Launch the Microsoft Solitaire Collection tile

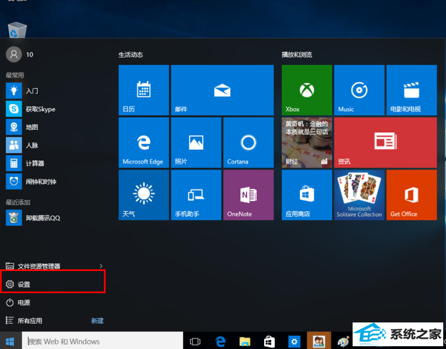pyautogui.click(x=359, y=195)
